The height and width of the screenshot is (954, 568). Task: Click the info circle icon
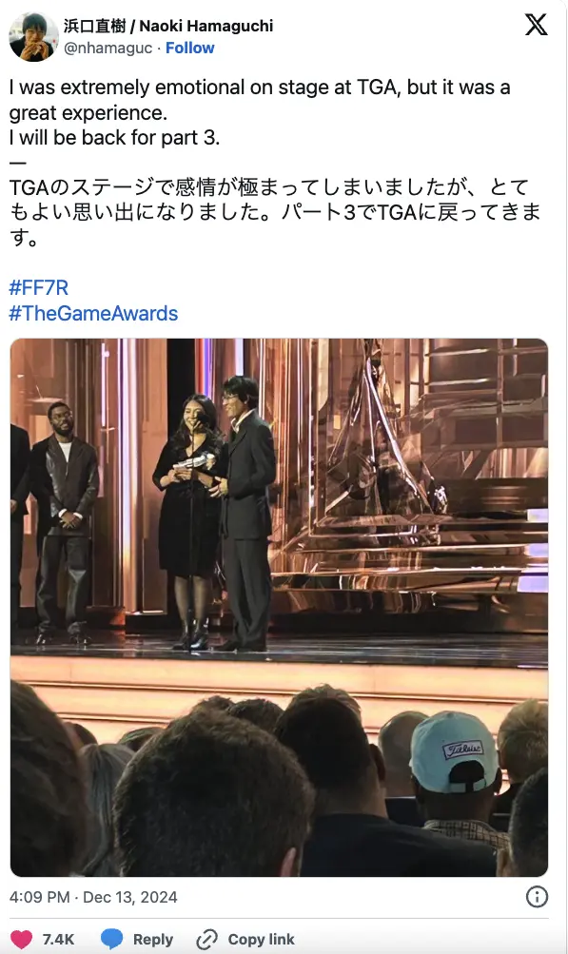537,897
